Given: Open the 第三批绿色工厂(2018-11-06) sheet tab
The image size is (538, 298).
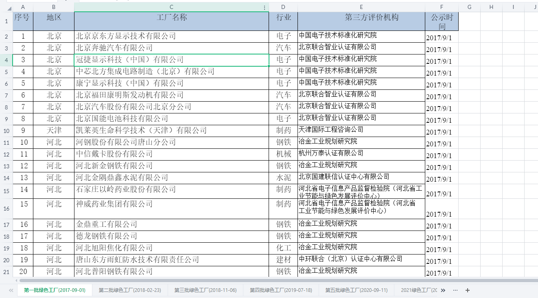Looking at the screenshot, I should pos(206,290).
